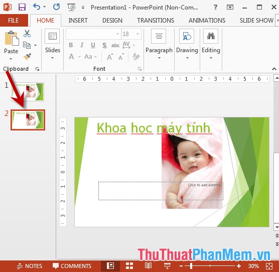Toggle the NOTES pane

click(x=30, y=266)
